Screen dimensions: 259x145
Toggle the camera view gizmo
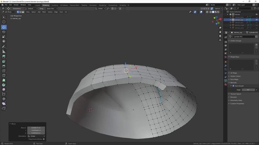pos(220,36)
